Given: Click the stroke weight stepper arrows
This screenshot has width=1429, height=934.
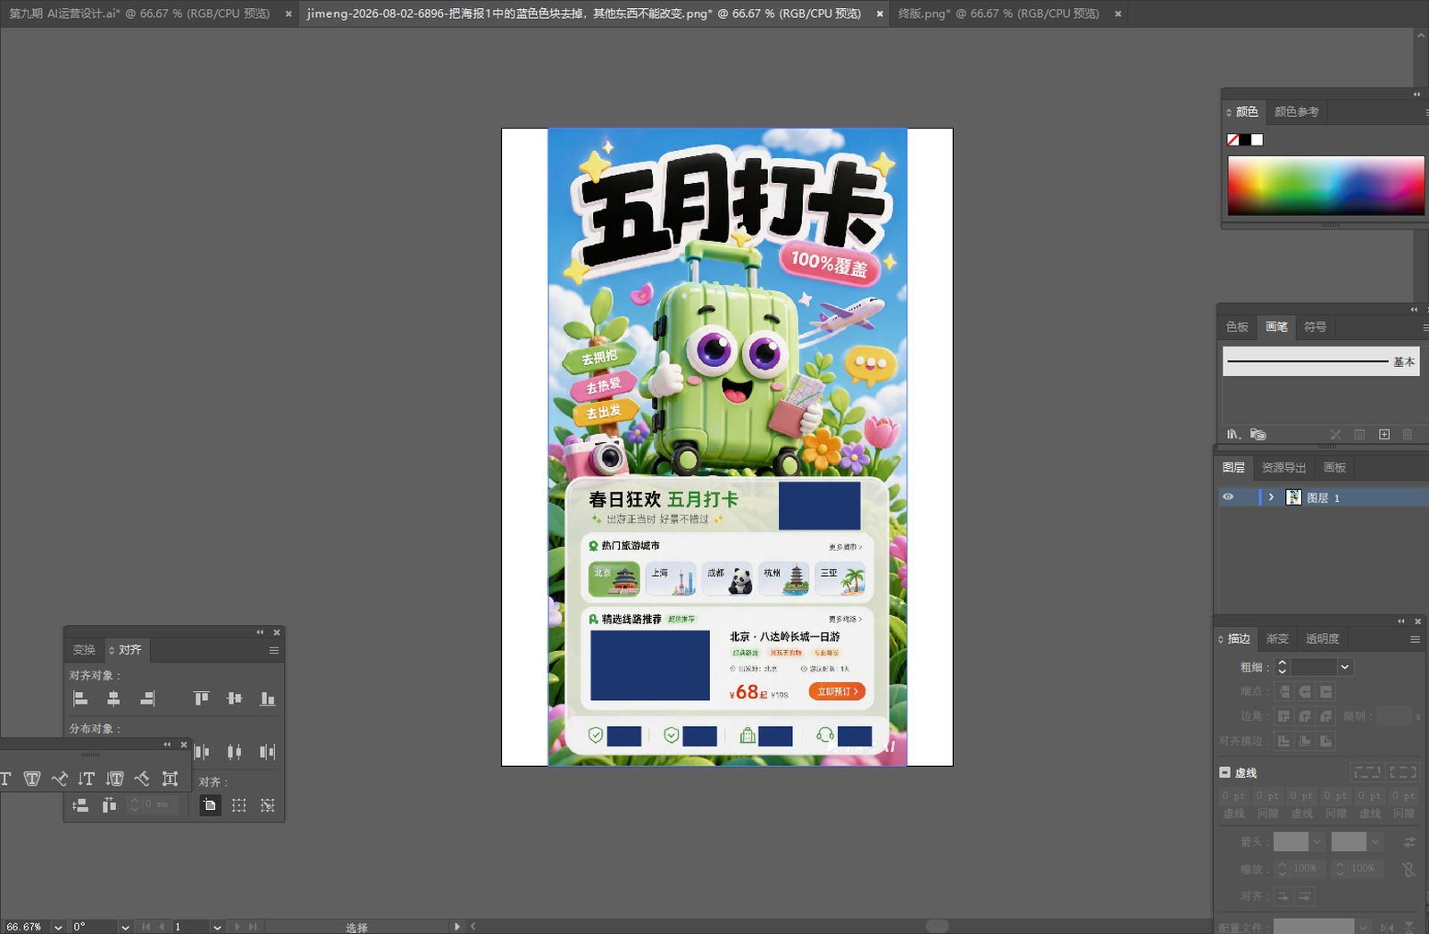Looking at the screenshot, I should coord(1282,667).
